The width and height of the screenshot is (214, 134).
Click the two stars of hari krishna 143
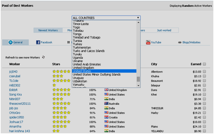pyautogui.click(x=56, y=131)
